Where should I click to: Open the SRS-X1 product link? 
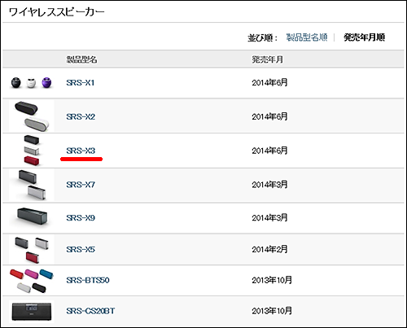point(81,83)
